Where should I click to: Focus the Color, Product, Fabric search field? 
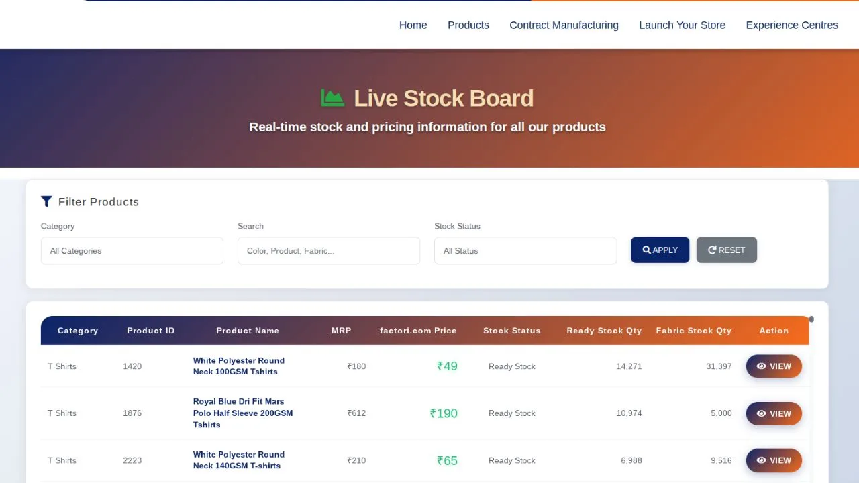328,251
